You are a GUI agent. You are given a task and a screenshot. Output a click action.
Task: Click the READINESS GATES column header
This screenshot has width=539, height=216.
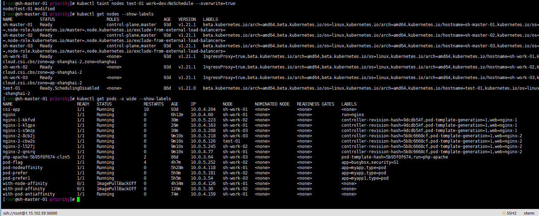point(315,104)
